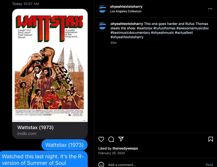Open the Wattstax poster image
The width and height of the screenshot is (217, 167).
50,66
